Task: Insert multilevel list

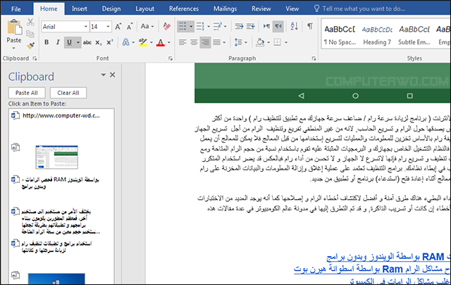Action: (x=218, y=27)
